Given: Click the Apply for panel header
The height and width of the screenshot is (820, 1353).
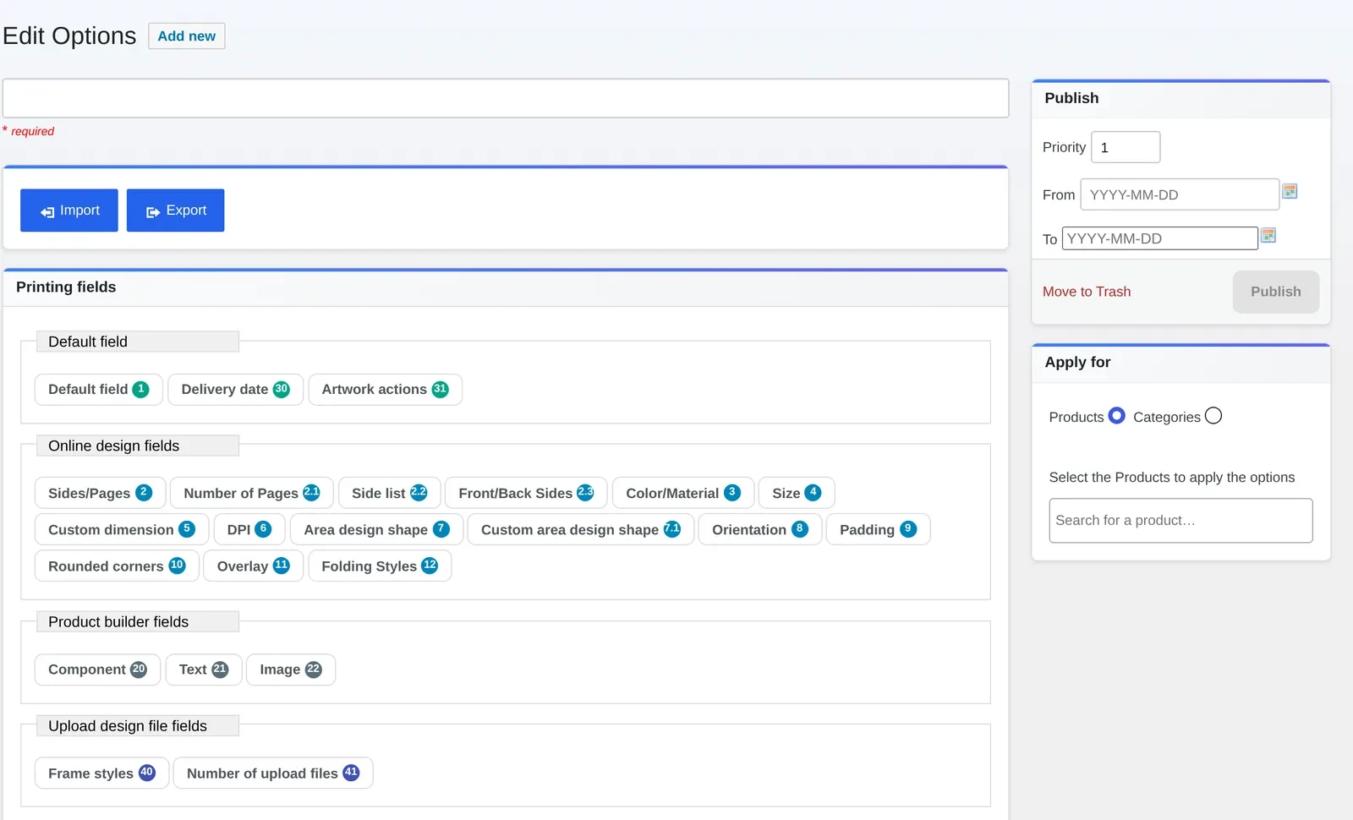Looking at the screenshot, I should 1180,364.
